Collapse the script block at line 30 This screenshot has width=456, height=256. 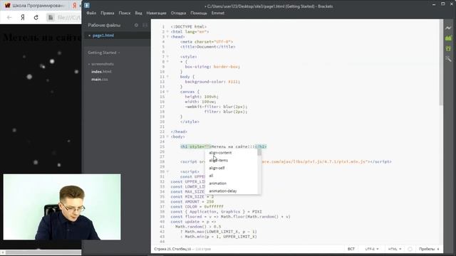coord(167,171)
